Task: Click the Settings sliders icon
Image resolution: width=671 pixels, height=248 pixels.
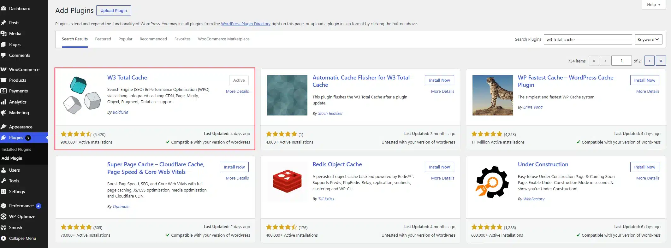Action: pos(3,192)
